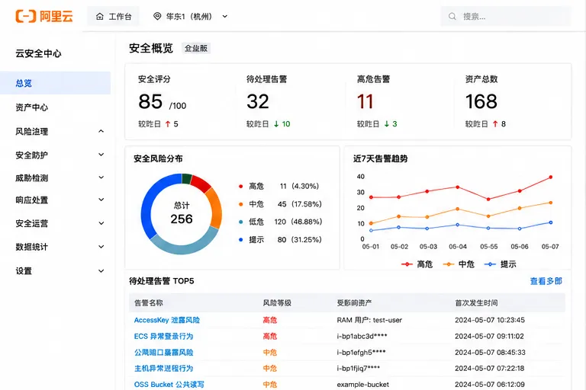Open the 威胁检测 sidebar item

point(32,178)
